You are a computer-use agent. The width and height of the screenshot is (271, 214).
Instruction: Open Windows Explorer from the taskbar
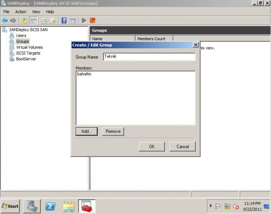pyautogui.click(x=69, y=206)
